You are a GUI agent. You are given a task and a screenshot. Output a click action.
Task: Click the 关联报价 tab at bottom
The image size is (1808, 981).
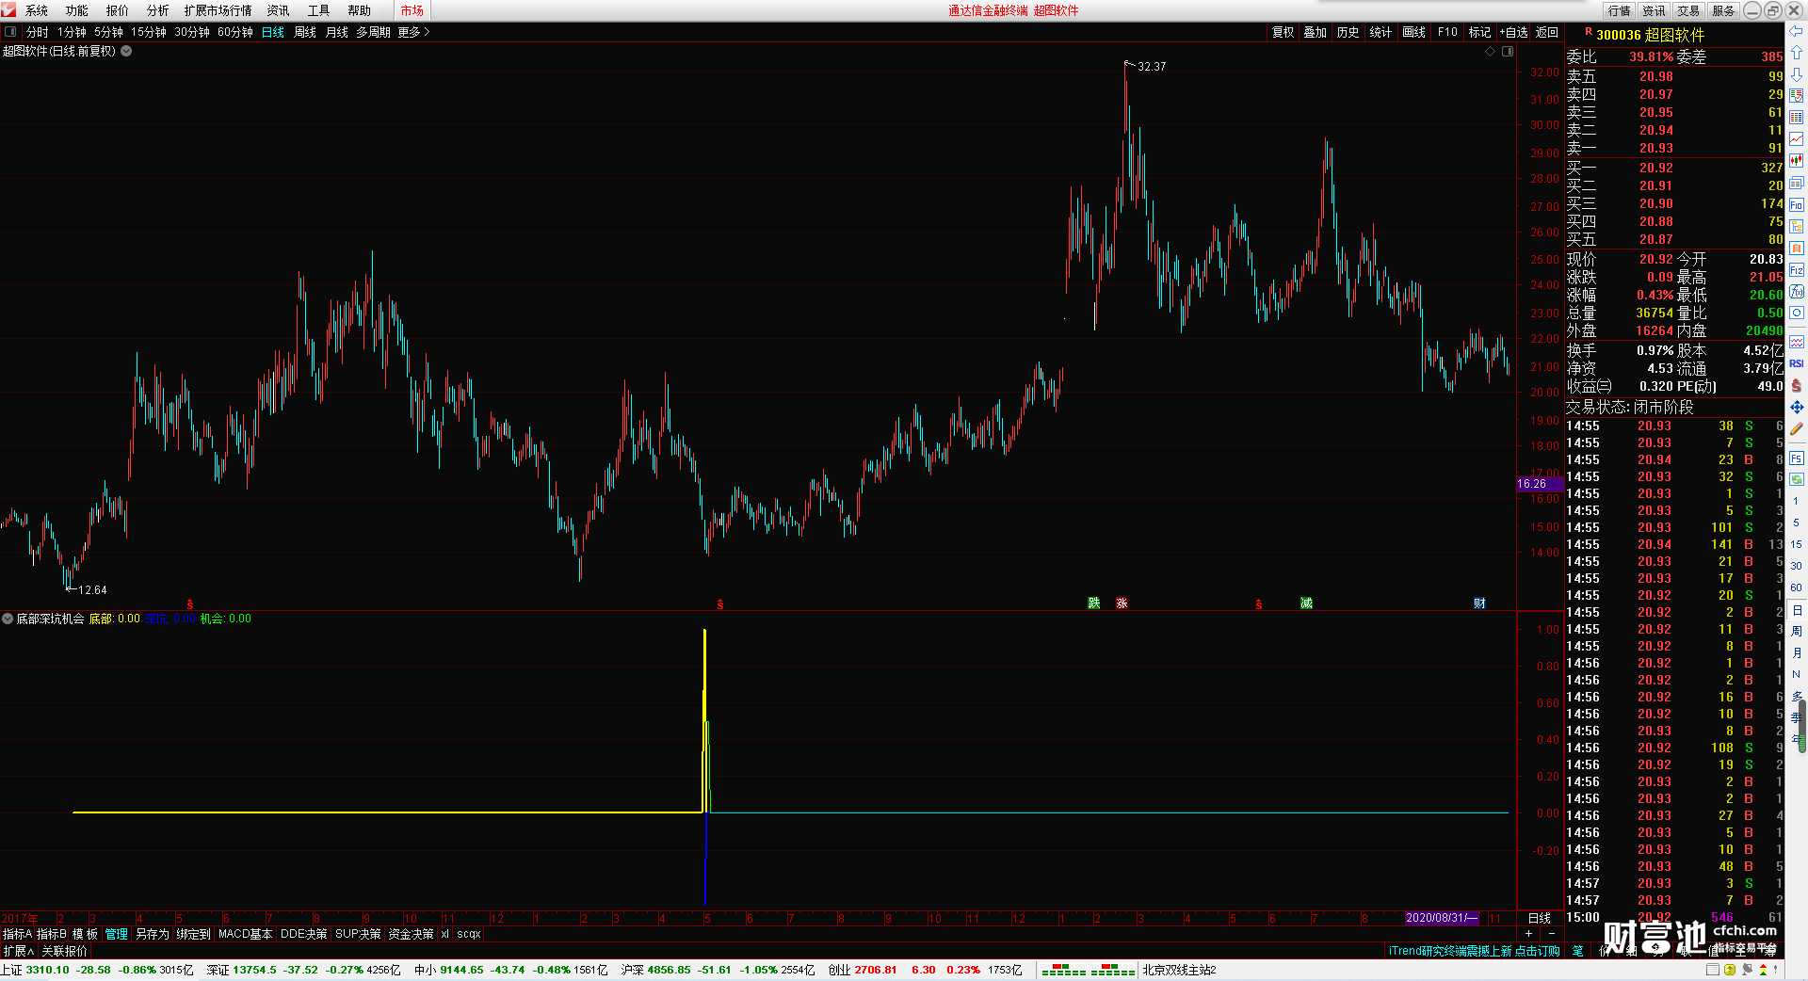coord(64,951)
